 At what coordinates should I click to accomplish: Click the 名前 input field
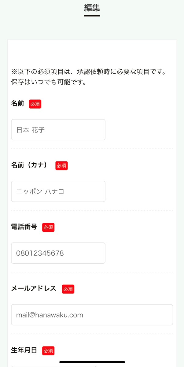pos(58,130)
